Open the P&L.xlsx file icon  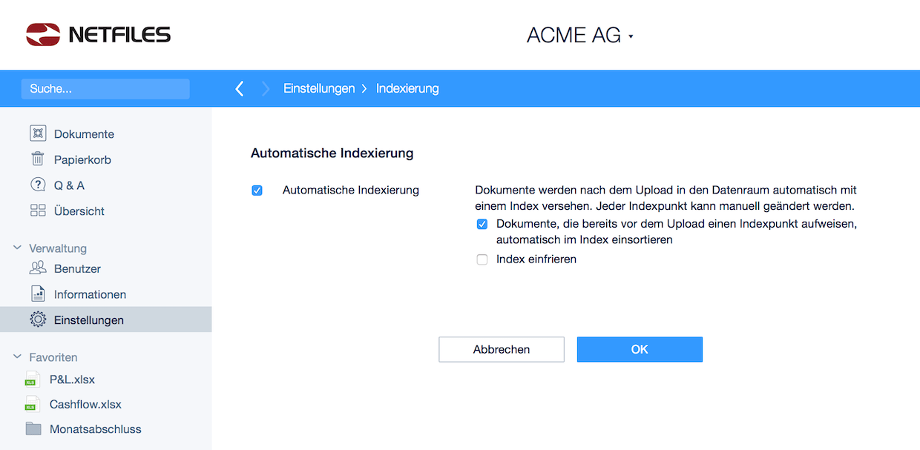(33, 380)
